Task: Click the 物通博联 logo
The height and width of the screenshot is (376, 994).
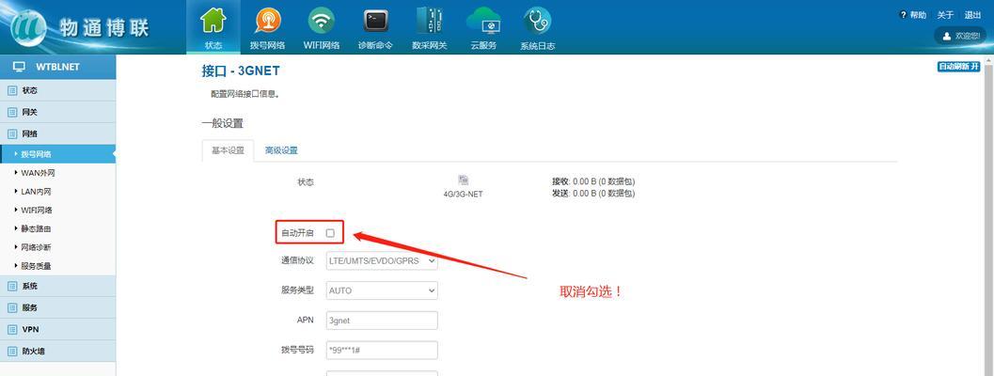Action: pos(79,27)
